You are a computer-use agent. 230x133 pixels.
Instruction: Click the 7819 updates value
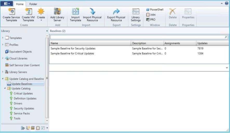coord(200,48)
